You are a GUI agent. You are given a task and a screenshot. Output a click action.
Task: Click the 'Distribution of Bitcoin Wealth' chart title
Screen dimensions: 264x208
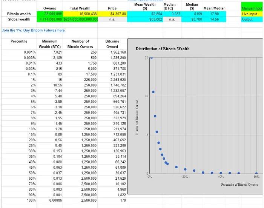coord(163,49)
